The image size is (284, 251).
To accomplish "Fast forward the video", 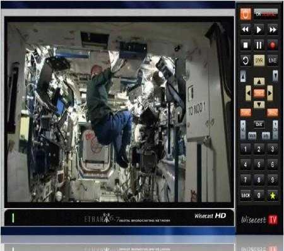I will pyautogui.click(x=273, y=30).
